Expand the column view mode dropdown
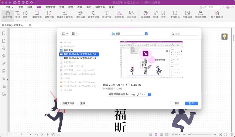235x137 pixels. click(65, 34)
